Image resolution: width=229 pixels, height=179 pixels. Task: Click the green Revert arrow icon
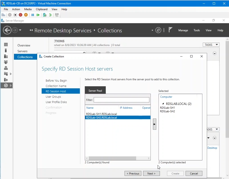click(50, 15)
